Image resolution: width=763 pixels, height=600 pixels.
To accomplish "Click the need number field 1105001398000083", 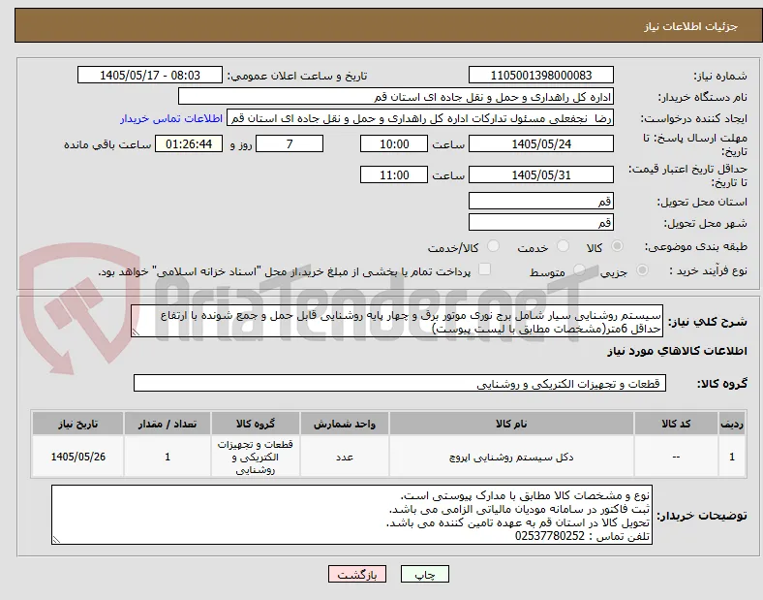I will pos(541,76).
